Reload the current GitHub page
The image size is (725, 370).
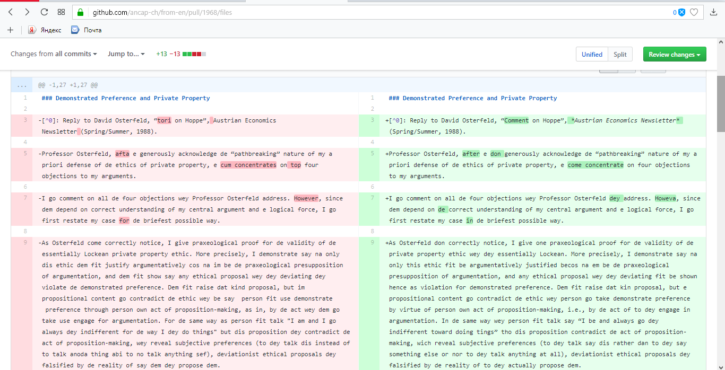[44, 12]
